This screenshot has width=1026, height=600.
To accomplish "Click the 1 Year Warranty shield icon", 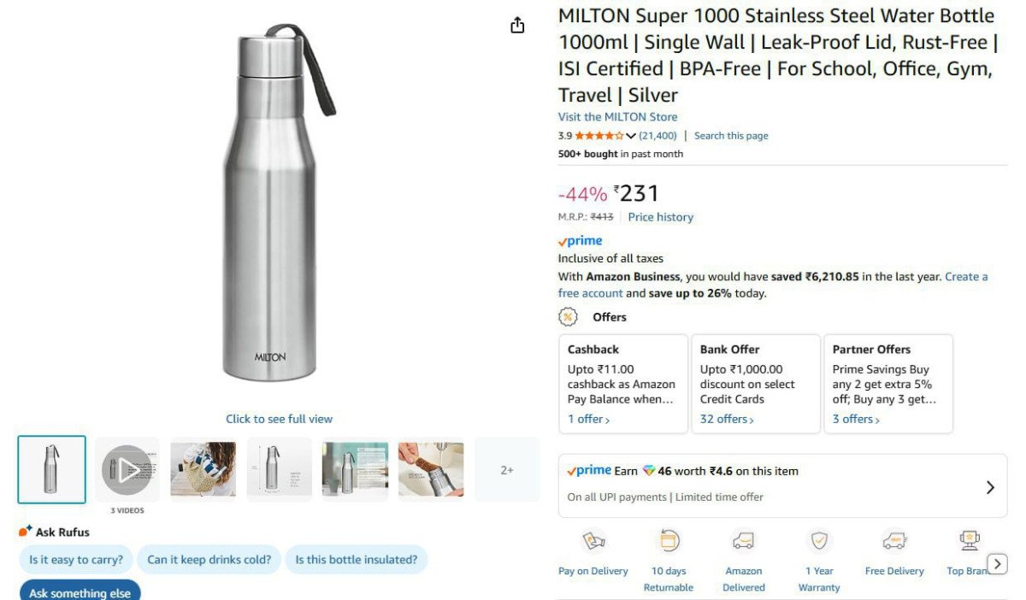I will click(x=819, y=541).
